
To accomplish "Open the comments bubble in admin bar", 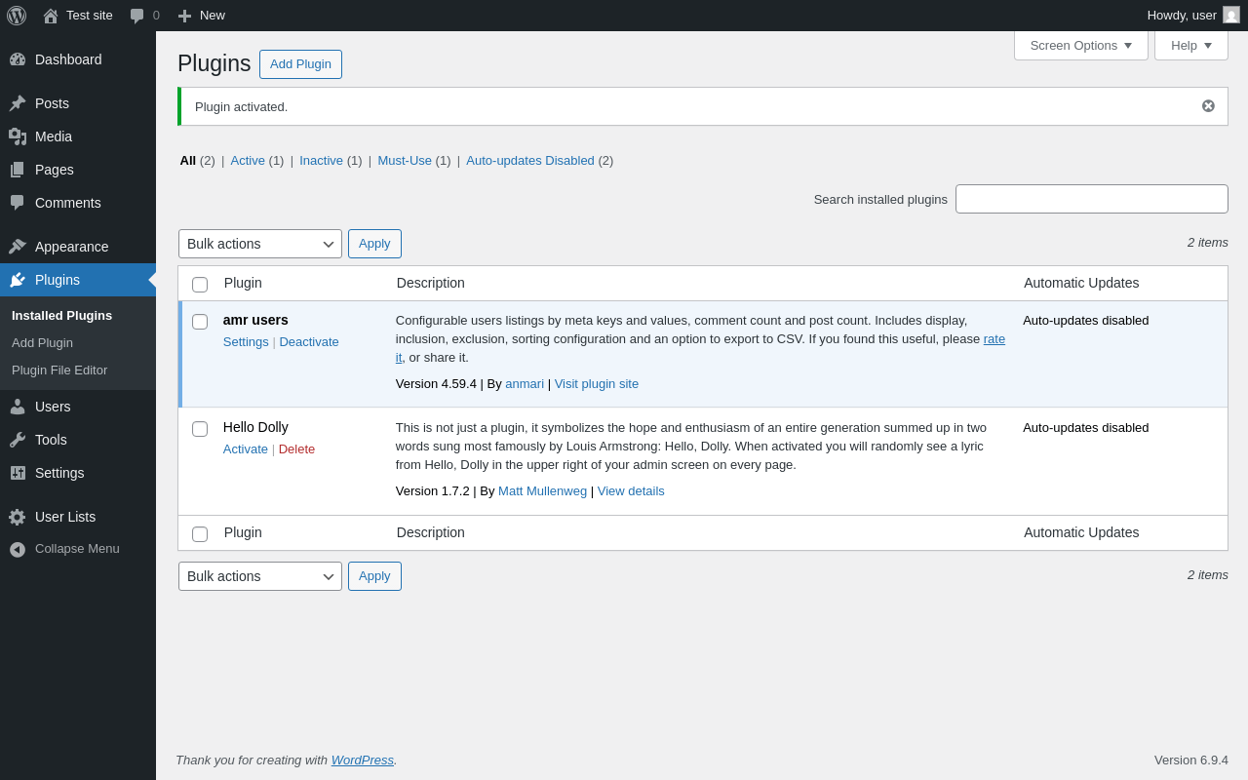I will 137,16.
